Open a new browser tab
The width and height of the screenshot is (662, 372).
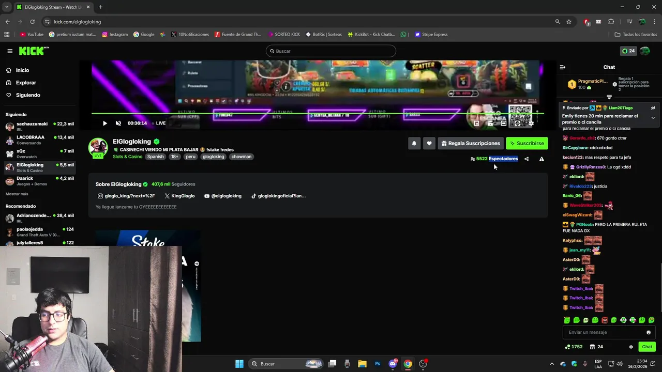pos(100,7)
